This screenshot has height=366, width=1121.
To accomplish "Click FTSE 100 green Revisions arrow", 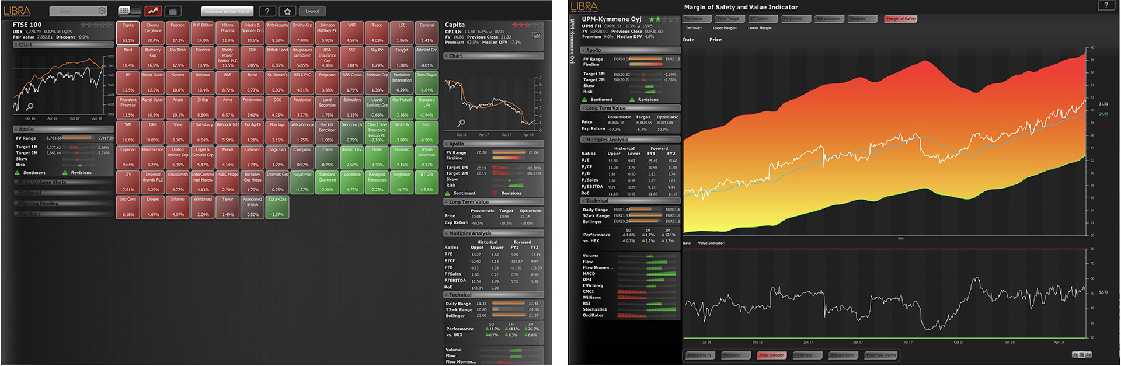I will coord(65,173).
